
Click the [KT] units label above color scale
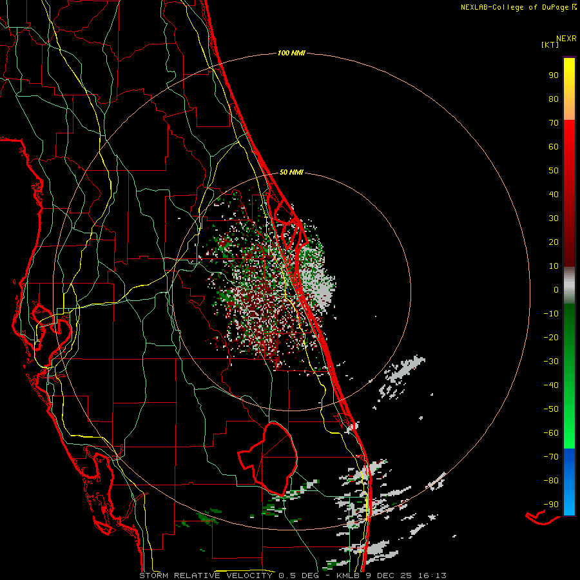pyautogui.click(x=550, y=44)
